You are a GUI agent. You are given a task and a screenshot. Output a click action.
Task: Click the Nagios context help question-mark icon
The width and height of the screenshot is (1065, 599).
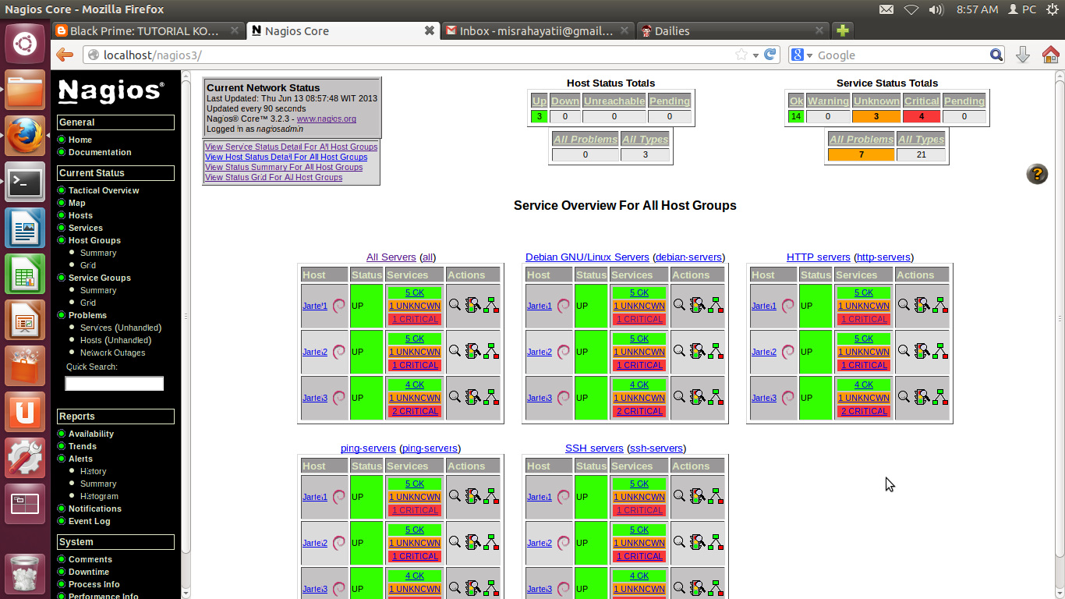pyautogui.click(x=1037, y=174)
